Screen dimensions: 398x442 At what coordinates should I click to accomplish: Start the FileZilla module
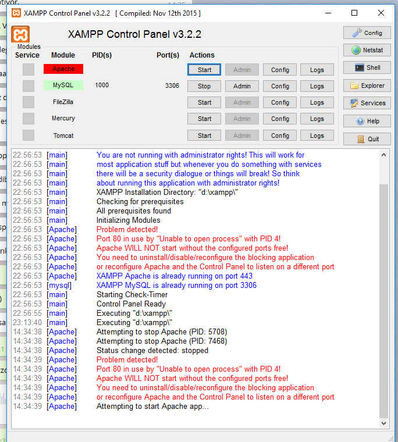click(204, 102)
